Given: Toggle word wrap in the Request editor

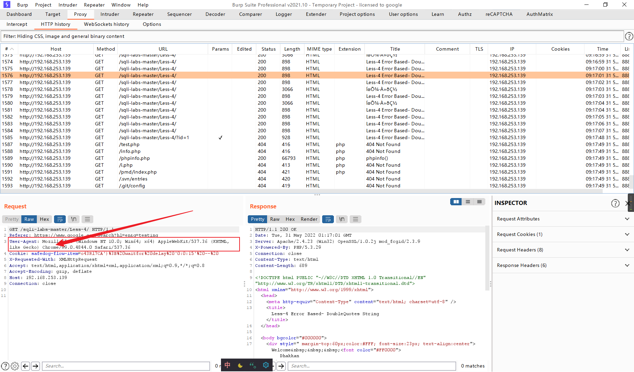Looking at the screenshot, I should pyautogui.click(x=60, y=219).
